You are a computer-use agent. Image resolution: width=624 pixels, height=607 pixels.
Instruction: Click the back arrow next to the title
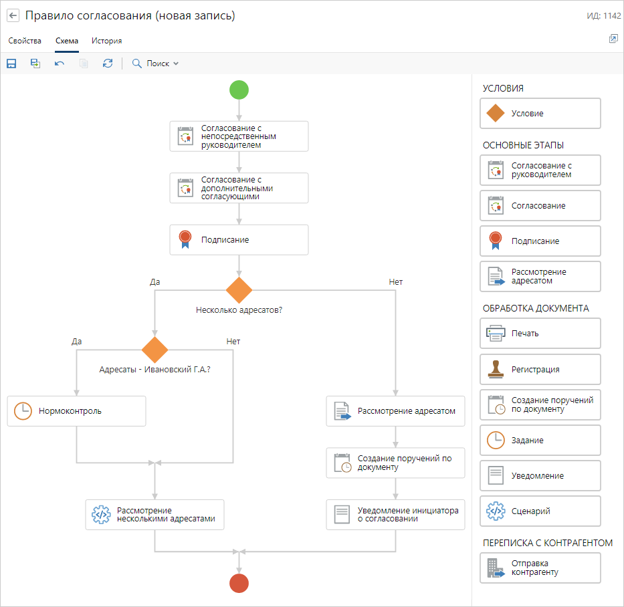point(13,15)
